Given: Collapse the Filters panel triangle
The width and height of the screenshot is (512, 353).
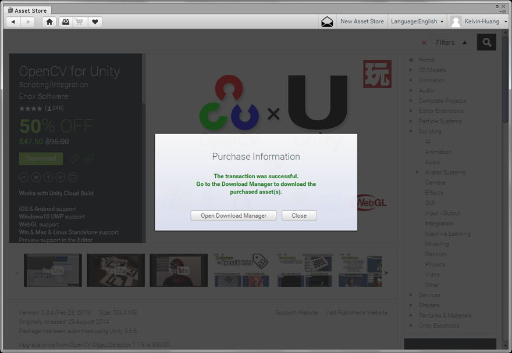Looking at the screenshot, I should [465, 42].
